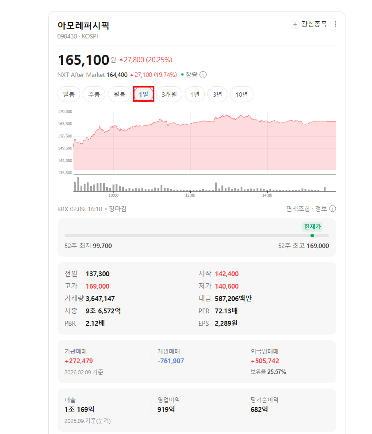Select the 월봉 chart tab
The image size is (372, 434).
pyautogui.click(x=119, y=95)
